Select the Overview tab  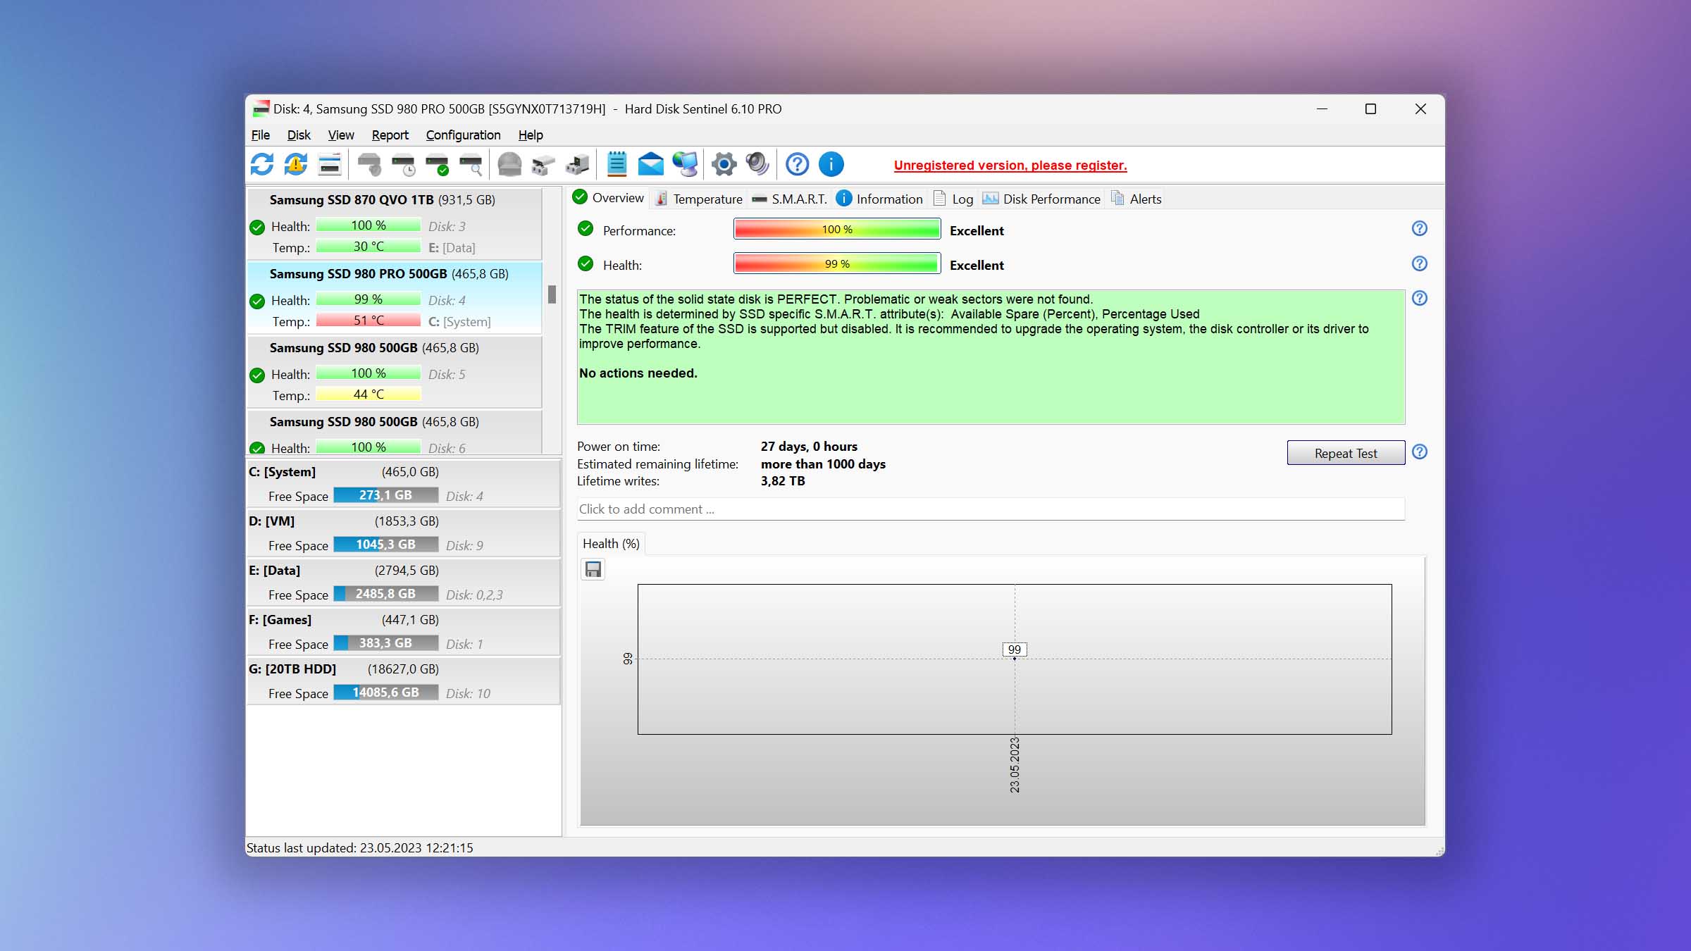click(x=609, y=198)
